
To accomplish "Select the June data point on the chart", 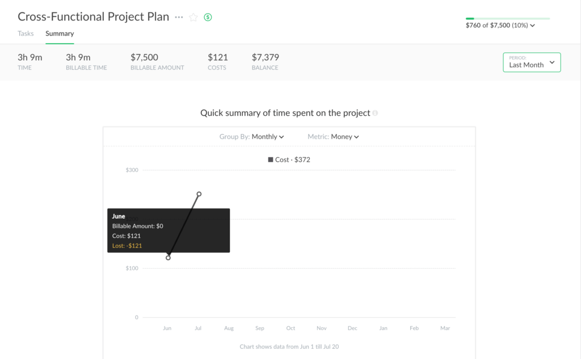I will pos(168,257).
